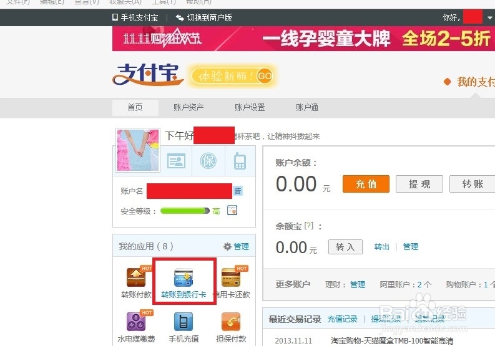Click the 管理 link next to 余额宝

[x=410, y=247]
